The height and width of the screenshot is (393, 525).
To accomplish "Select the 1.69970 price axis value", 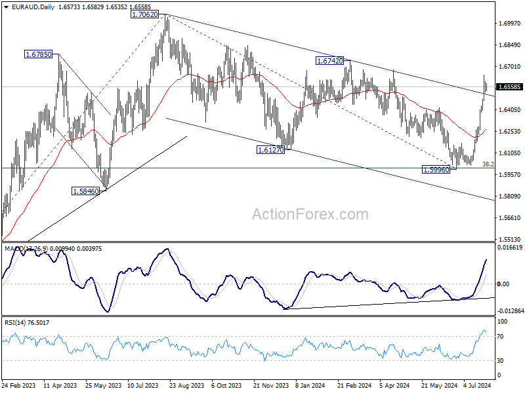I will pos(510,24).
